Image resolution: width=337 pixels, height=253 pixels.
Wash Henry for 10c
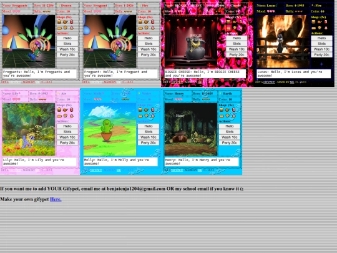(x=230, y=137)
